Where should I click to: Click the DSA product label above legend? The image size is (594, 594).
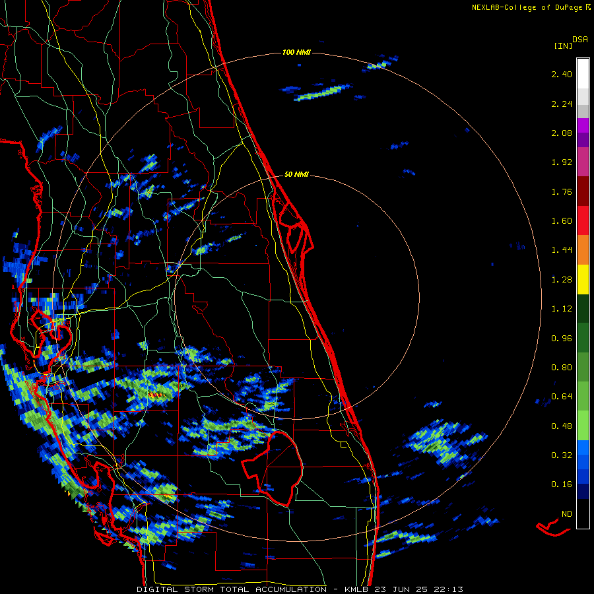[580, 40]
